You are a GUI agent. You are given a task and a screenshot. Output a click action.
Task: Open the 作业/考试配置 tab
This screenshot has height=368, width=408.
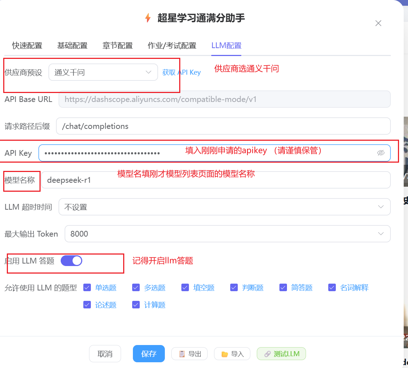[172, 46]
